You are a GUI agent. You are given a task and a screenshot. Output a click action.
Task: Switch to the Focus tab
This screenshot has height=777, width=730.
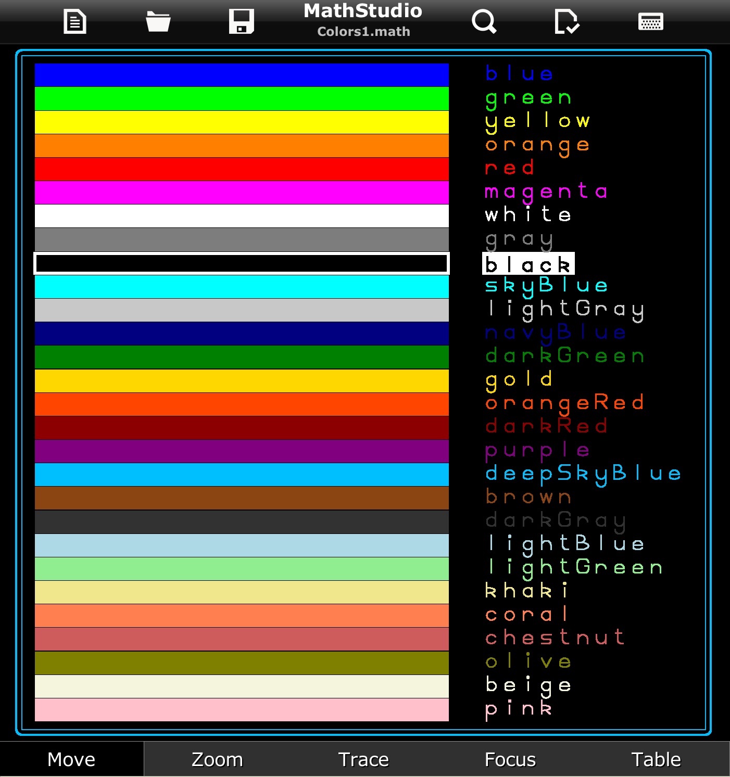[510, 759]
